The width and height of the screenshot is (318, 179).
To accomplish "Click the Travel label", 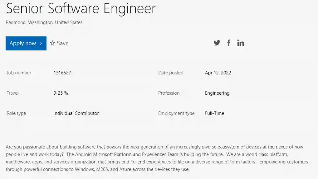I will (12, 93).
